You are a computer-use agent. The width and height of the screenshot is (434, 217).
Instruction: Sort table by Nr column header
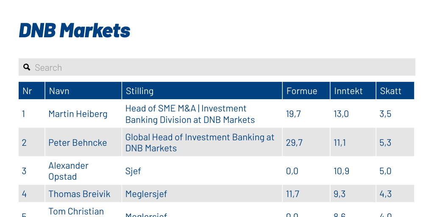coord(28,91)
